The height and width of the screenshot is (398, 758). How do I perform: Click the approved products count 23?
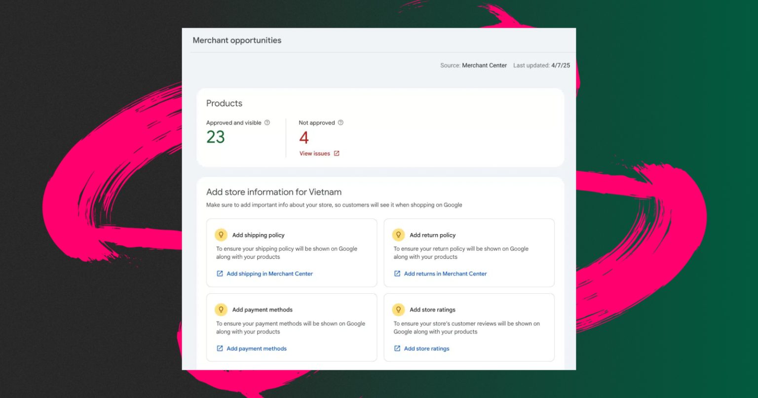pos(216,137)
